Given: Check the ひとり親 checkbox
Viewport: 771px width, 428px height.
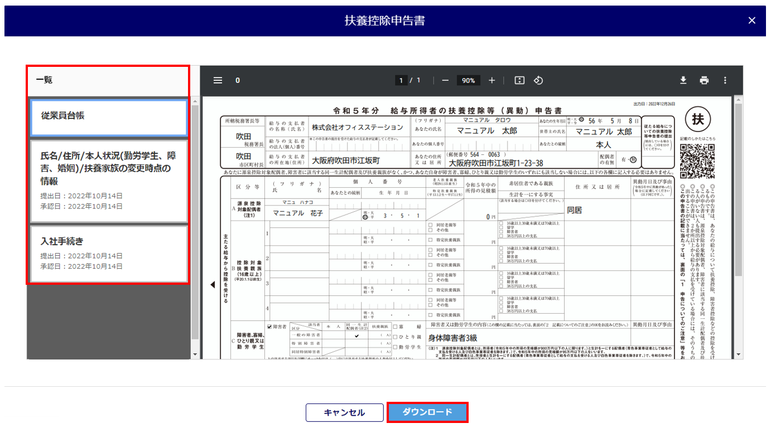Looking at the screenshot, I should coord(396,337).
